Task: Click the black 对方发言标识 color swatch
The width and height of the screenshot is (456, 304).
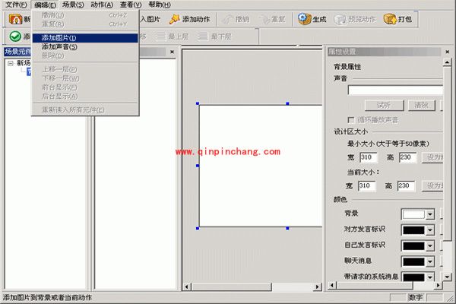Action: [413, 230]
